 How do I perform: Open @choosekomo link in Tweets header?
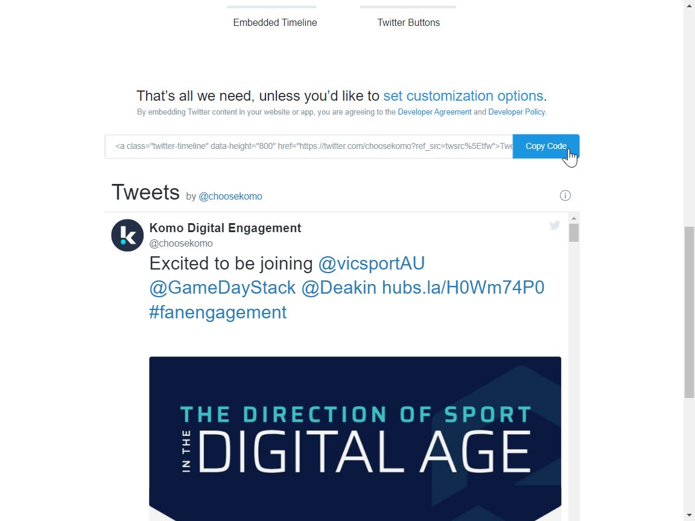click(230, 197)
